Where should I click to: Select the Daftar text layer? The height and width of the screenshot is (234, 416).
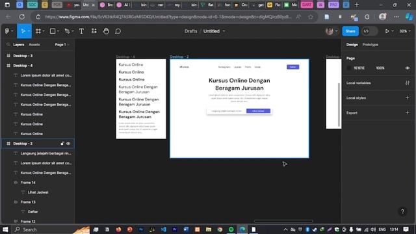pyautogui.click(x=38, y=212)
